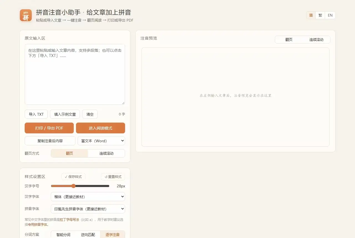Click the 专用拼音字体 highlighted text

tap(38, 224)
